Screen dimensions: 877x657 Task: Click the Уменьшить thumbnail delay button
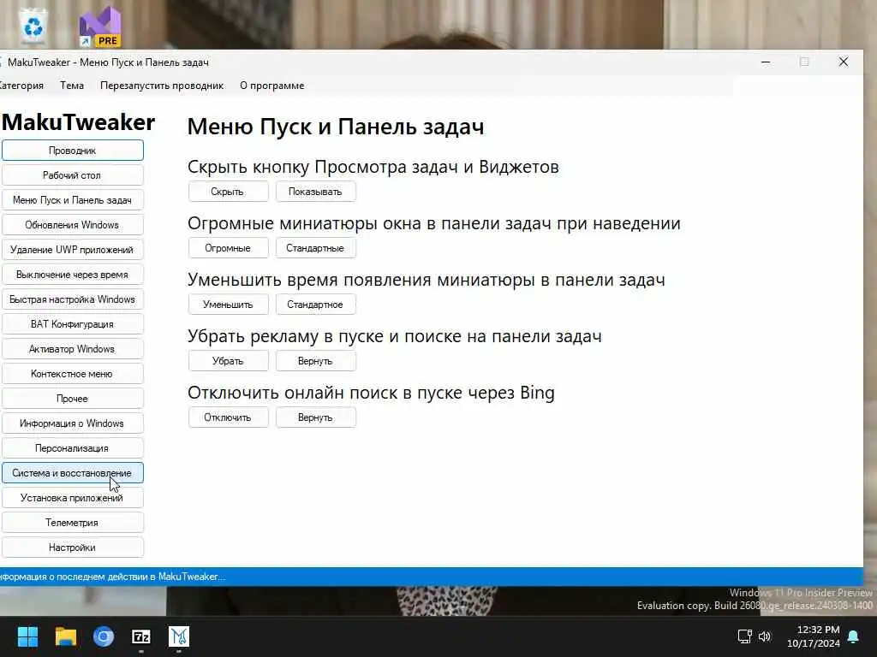228,305
